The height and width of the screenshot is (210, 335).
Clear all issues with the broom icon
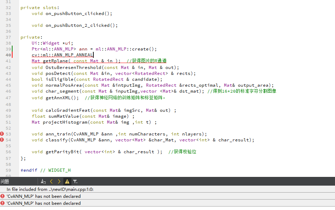coord(43,181)
